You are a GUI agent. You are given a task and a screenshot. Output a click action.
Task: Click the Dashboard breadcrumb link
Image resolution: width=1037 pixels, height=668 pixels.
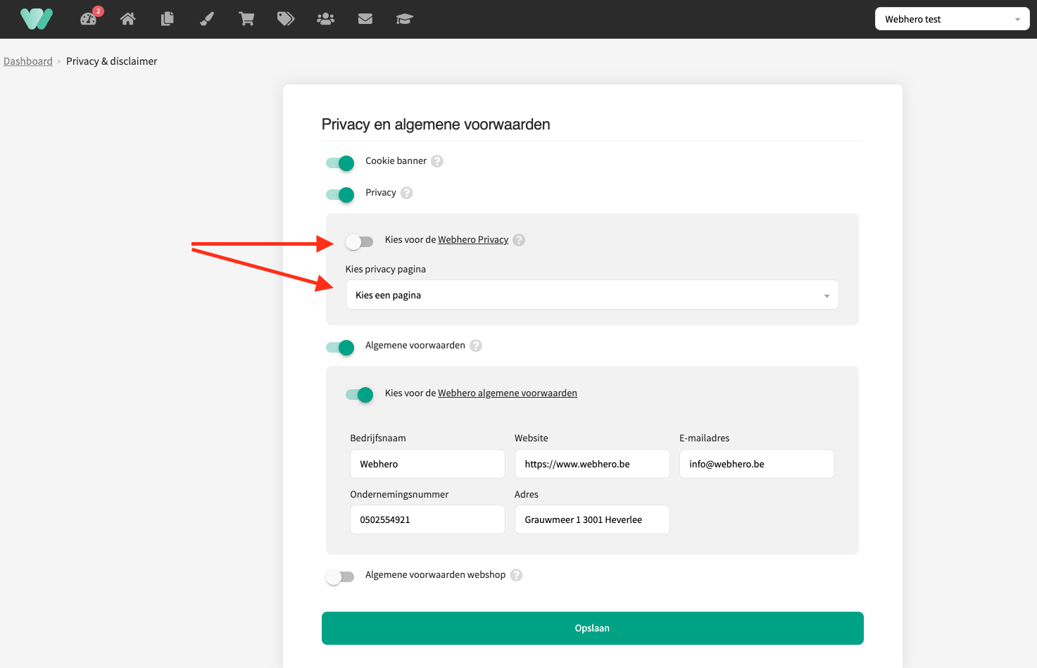click(28, 61)
